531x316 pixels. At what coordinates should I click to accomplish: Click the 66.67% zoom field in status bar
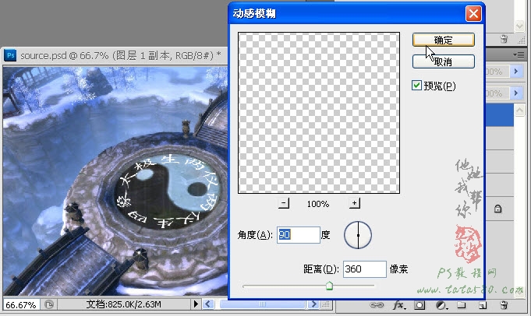pyautogui.click(x=21, y=305)
